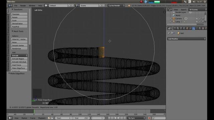
Task: Play the animation forward
Action: pos(118,118)
